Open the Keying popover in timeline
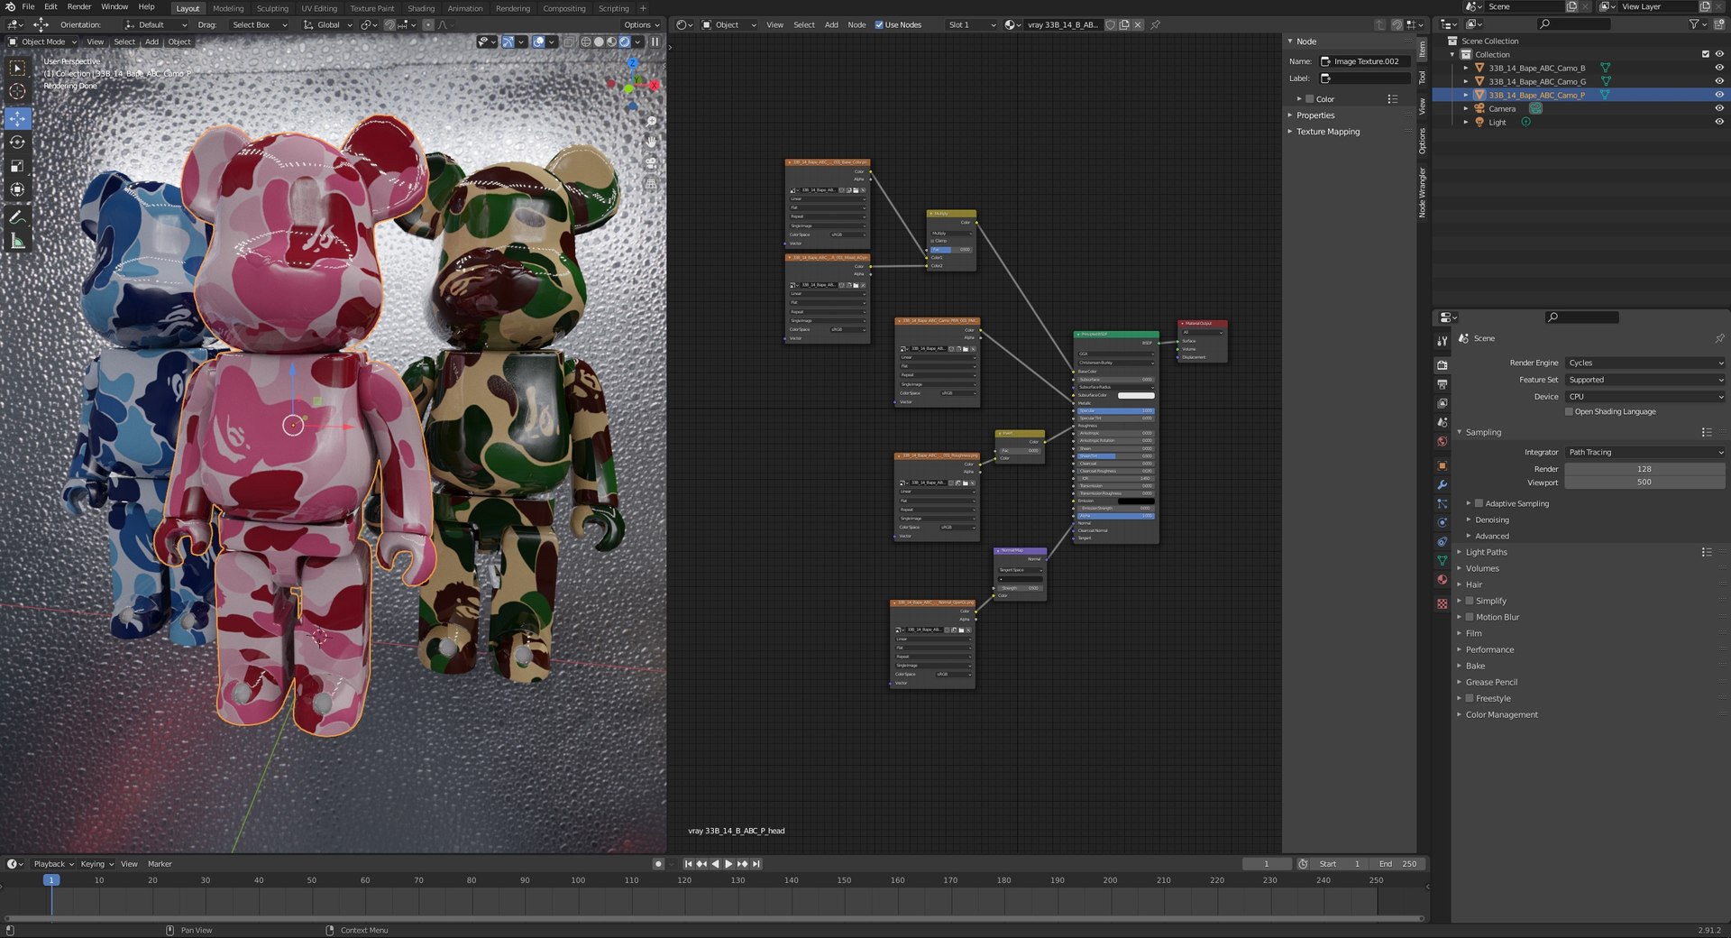1731x938 pixels. 96,864
